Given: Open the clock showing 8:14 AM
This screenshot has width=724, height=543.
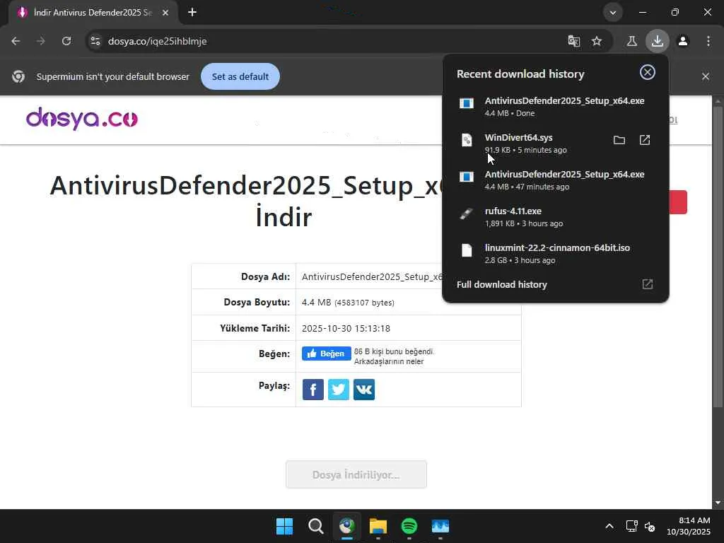Looking at the screenshot, I should (x=689, y=526).
